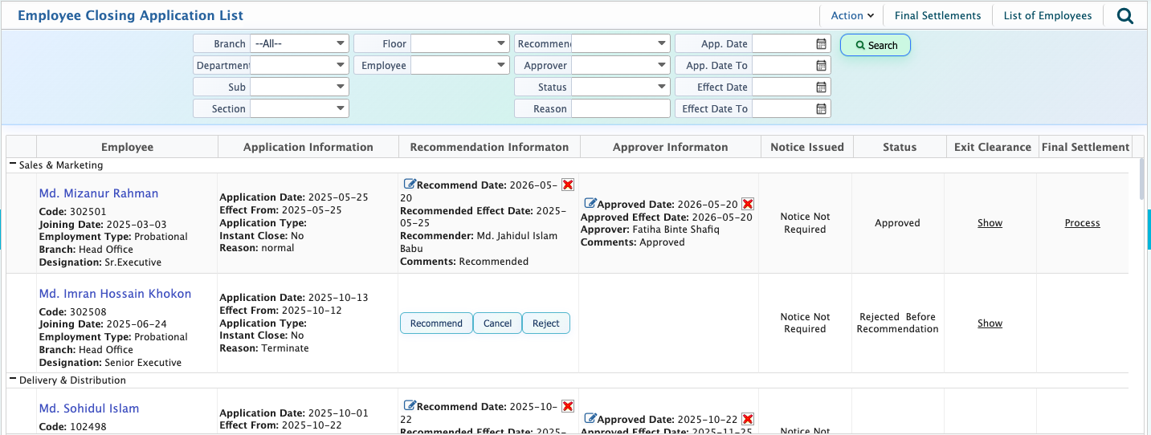Edit approval dated 2025-10-22 via pencil icon
Viewport: 1151px width, 435px height.
590,418
